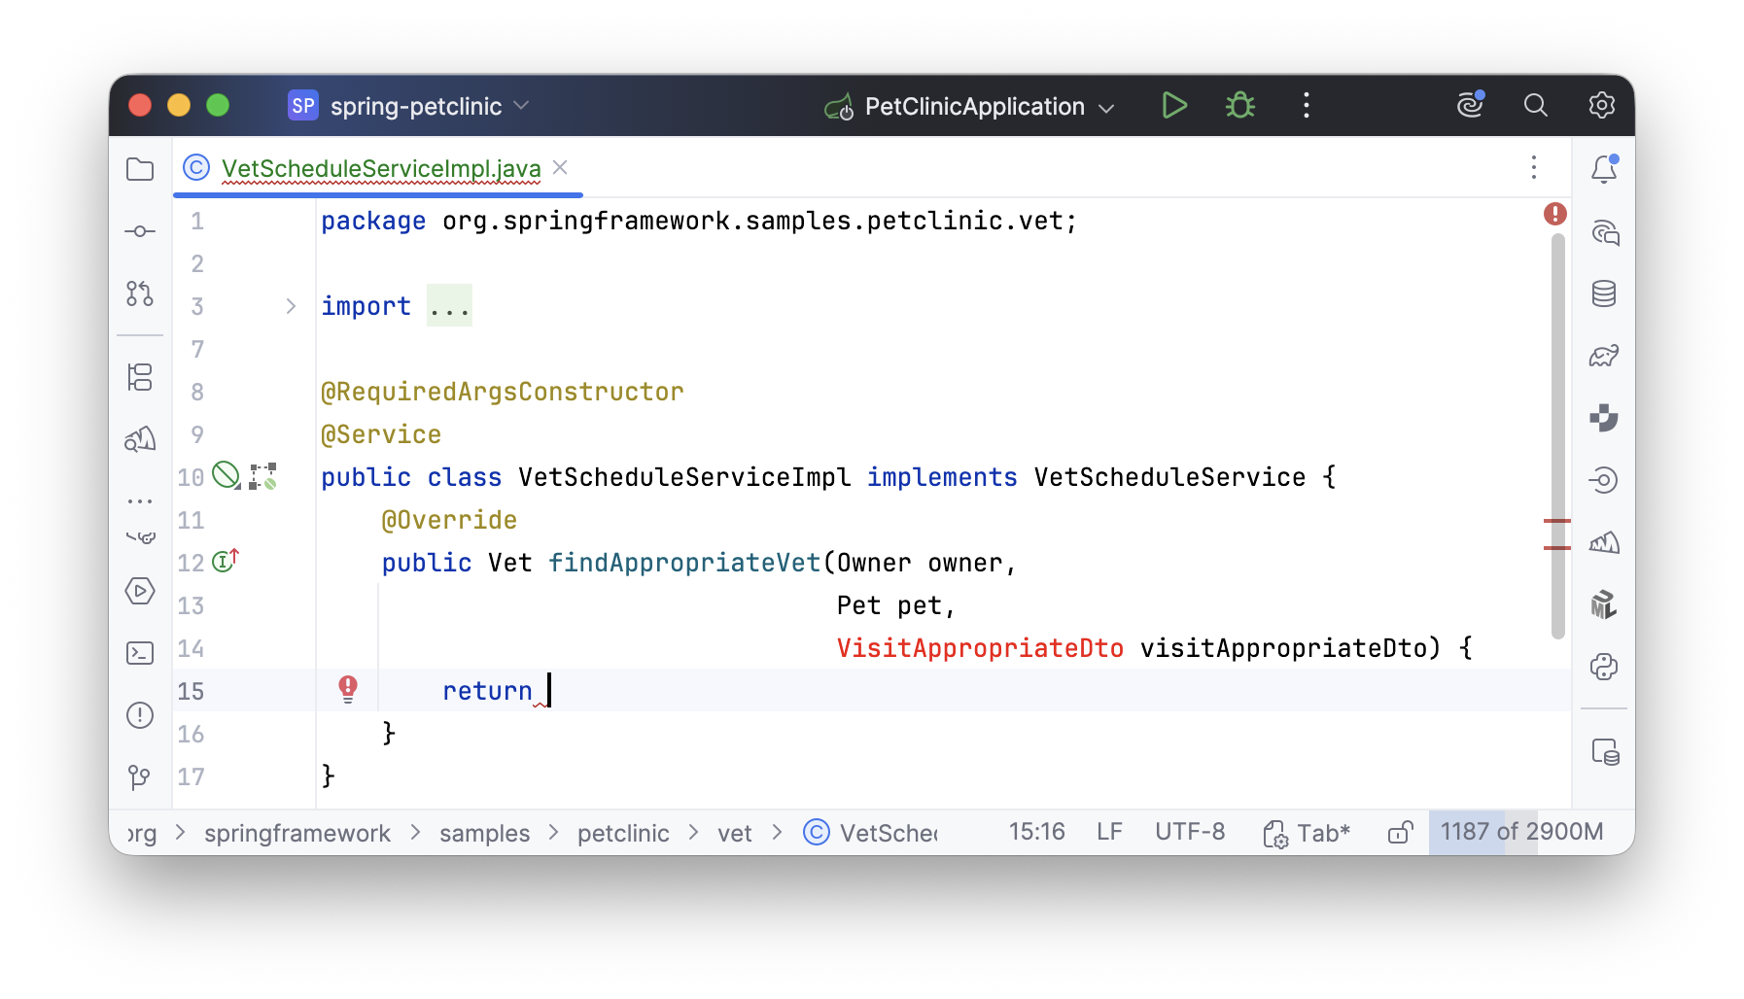This screenshot has width=1744, height=999.
Task: Click the green crossed-circle gutter icon on line 10
Action: click(x=227, y=475)
